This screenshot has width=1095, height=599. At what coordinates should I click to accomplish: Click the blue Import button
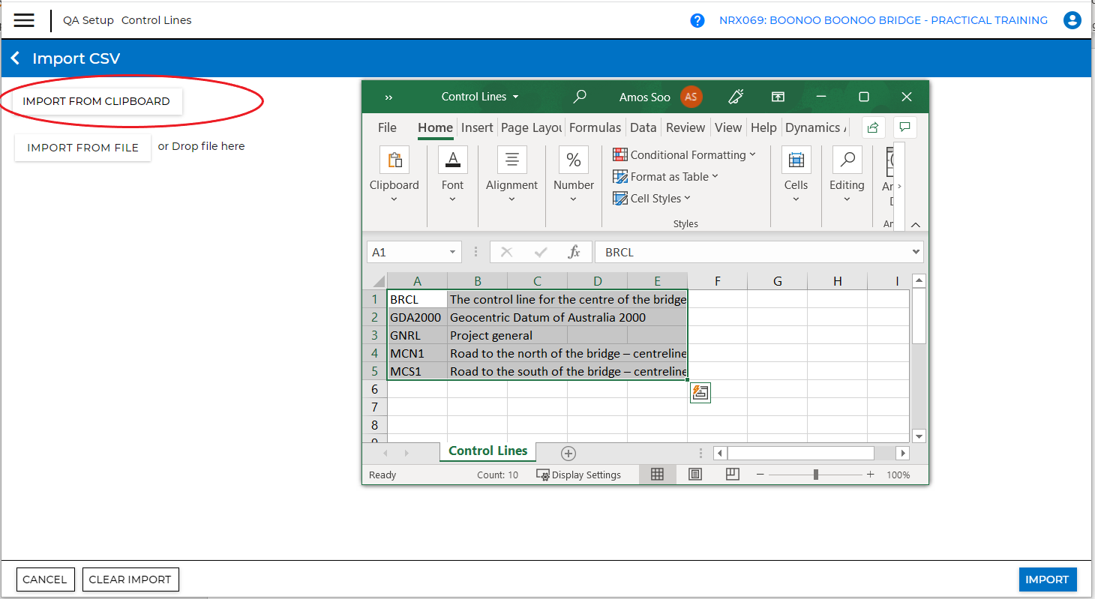point(1047,580)
